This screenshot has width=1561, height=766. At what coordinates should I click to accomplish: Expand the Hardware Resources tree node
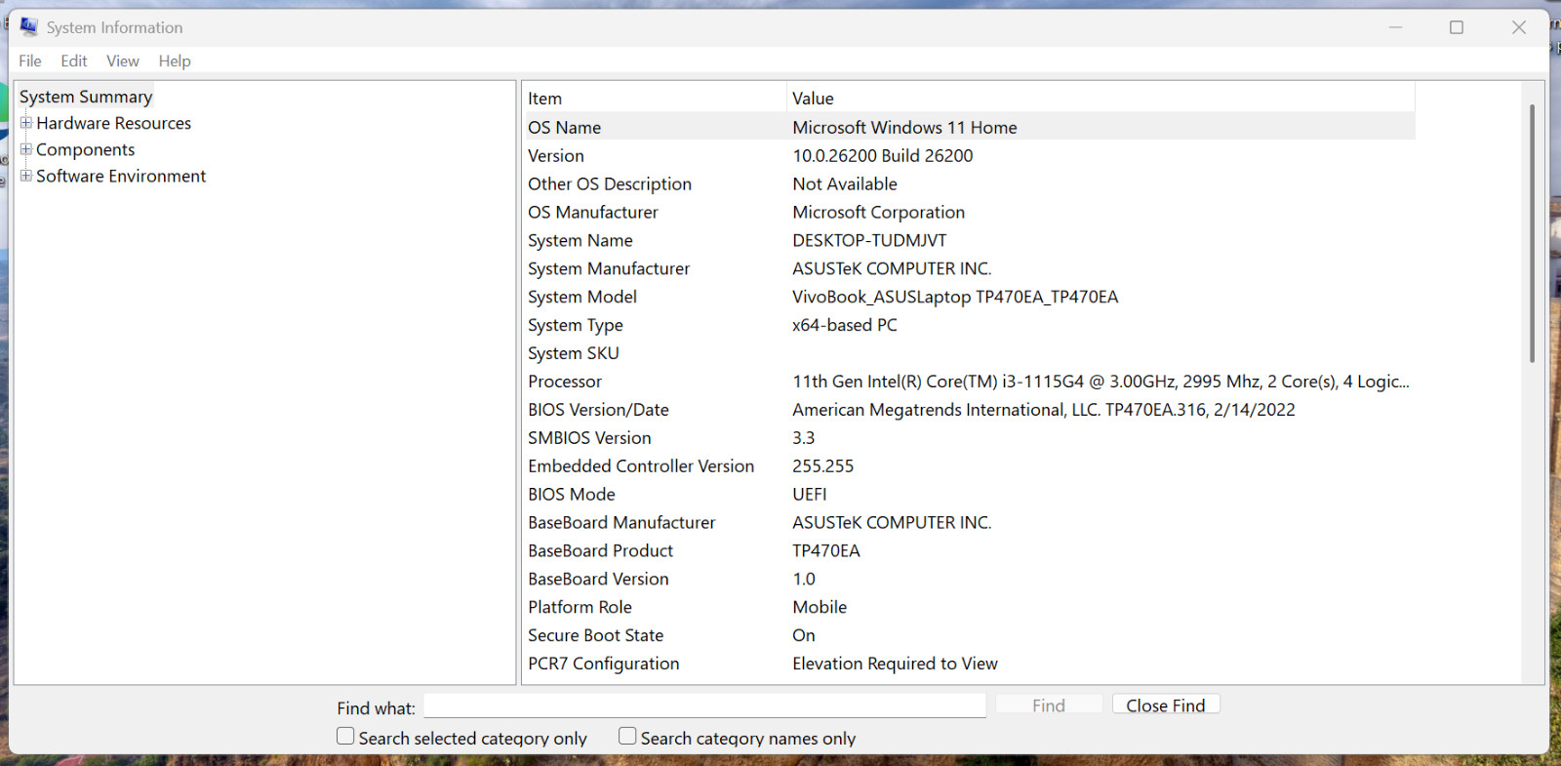point(26,123)
